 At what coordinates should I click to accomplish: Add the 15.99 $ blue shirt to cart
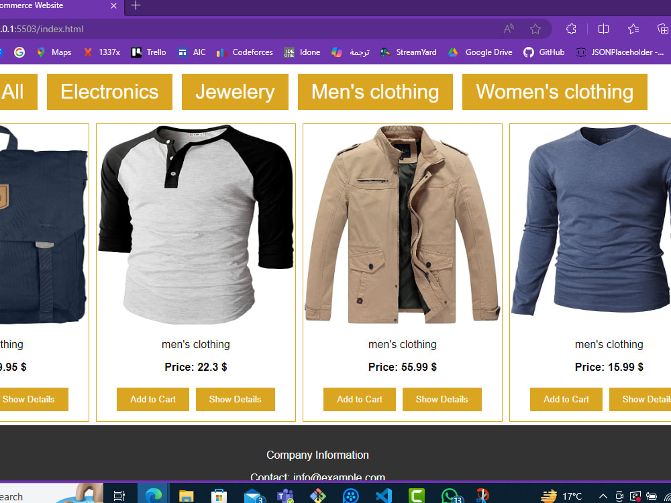pos(566,399)
